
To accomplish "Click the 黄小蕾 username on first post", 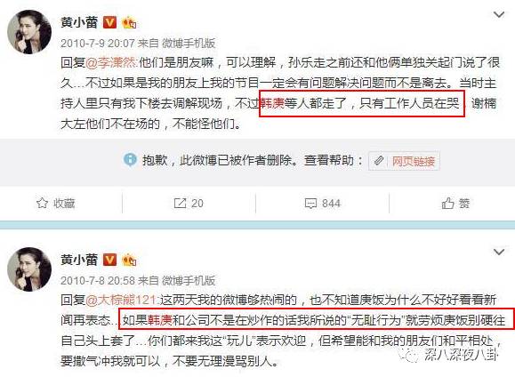I will 79,22.
